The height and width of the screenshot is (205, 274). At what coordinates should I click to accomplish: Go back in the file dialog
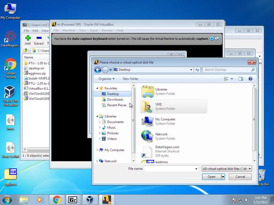pos(98,70)
